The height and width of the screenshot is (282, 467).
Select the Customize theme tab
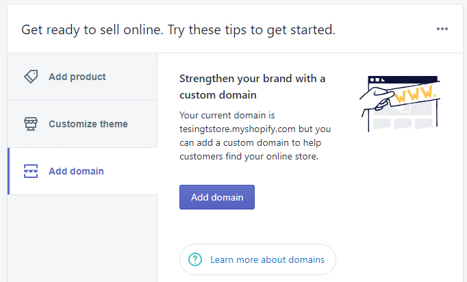[x=88, y=124]
